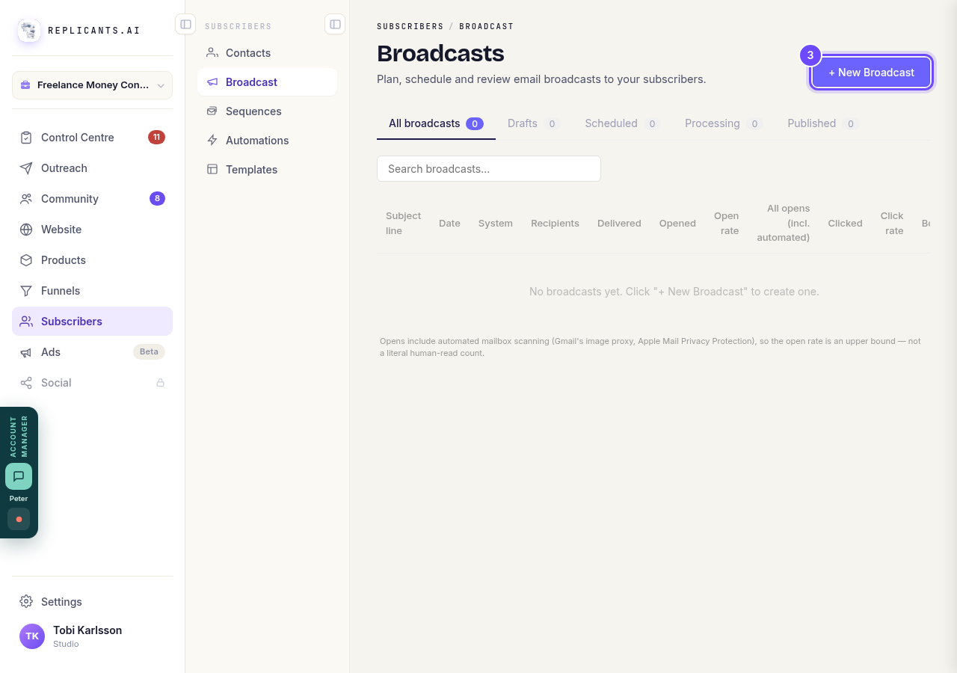This screenshot has height=673, width=957.
Task: Open Account Manager chat bubble
Action: point(19,476)
